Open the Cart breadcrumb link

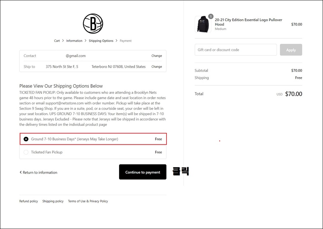point(57,41)
